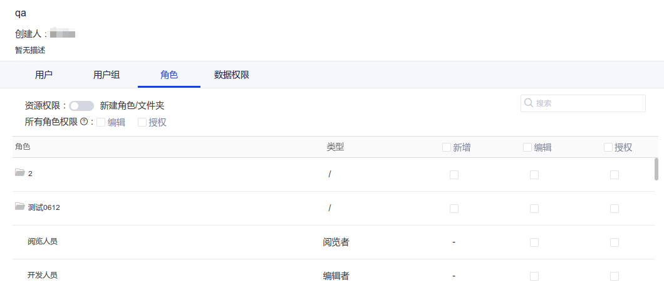Enable 编辑 permission for 阅览人员 role
The width and height of the screenshot is (664, 292).
[x=534, y=242]
